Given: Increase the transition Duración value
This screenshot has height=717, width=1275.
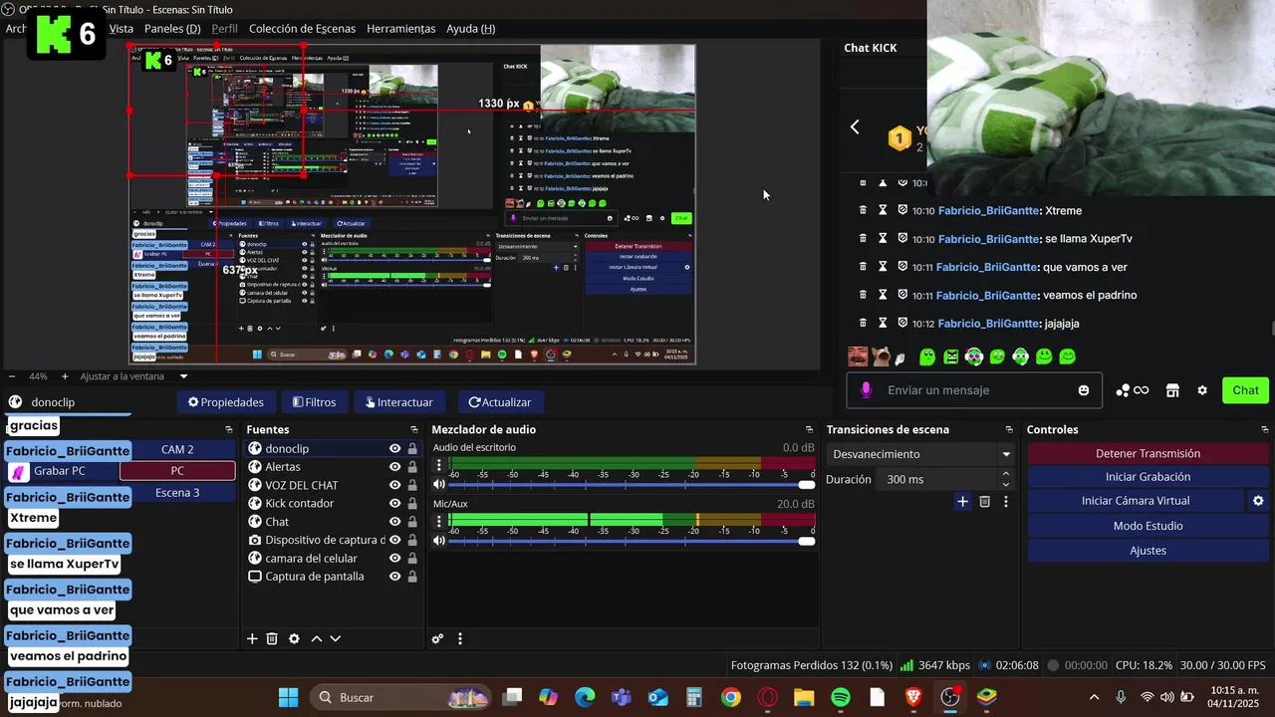Looking at the screenshot, I should pos(1006,474).
